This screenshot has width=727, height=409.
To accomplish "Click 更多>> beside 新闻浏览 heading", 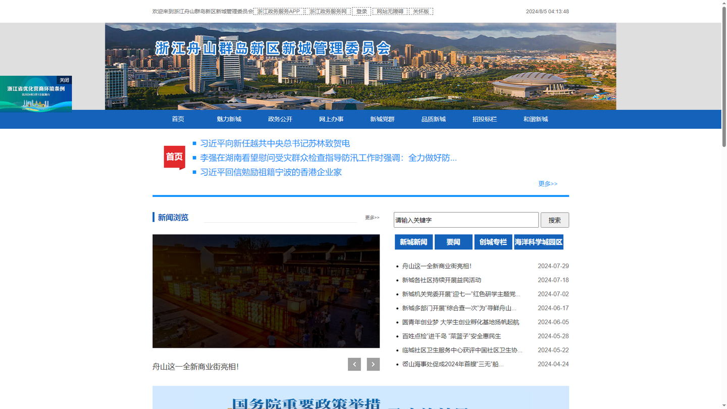I will [372, 218].
